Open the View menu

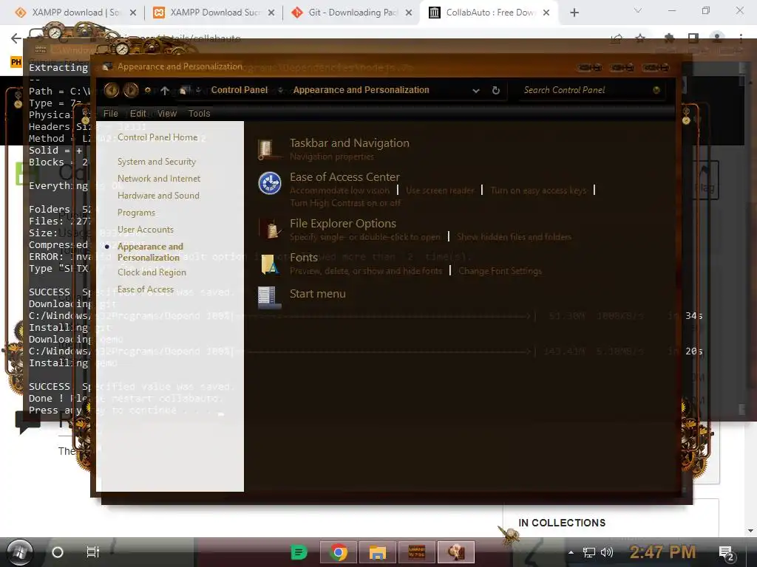(167, 113)
